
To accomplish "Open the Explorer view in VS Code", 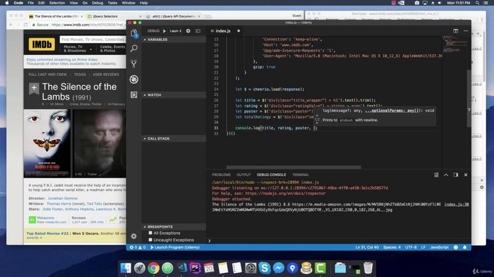I will click(x=134, y=33).
